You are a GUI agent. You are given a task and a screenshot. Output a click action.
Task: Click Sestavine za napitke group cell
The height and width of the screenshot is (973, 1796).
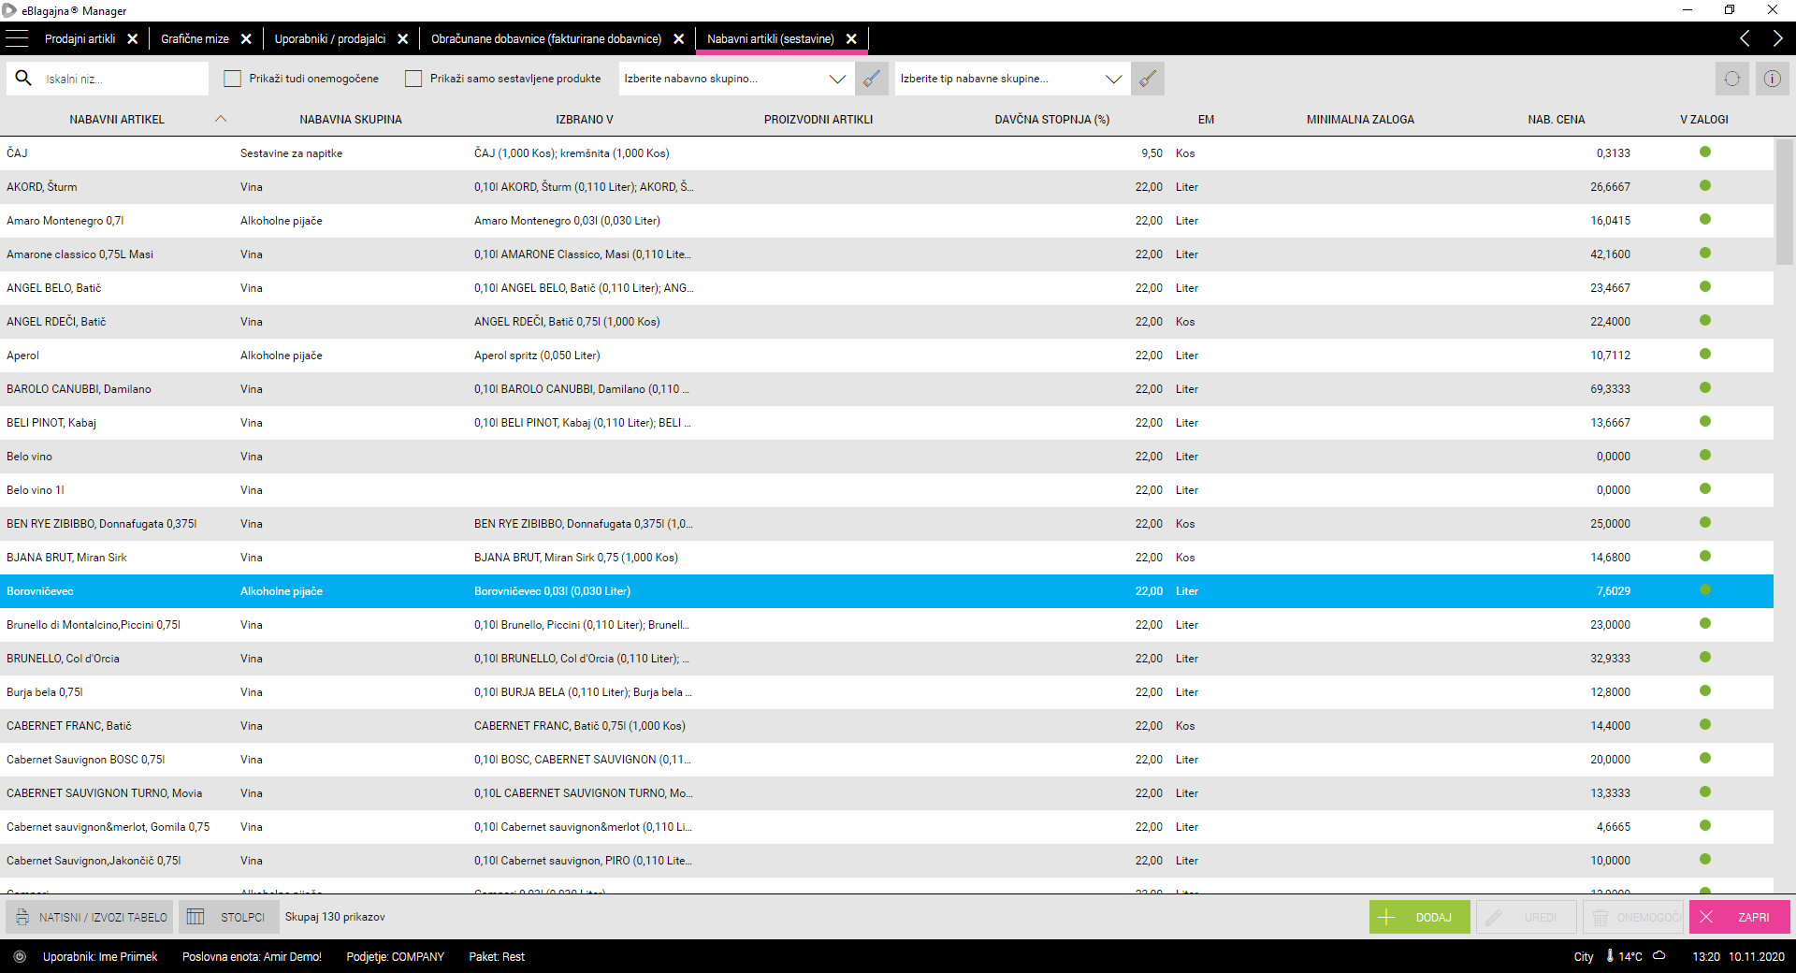coord(291,153)
